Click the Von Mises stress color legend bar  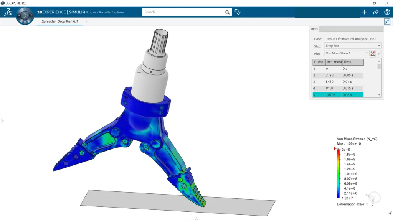tap(338, 174)
